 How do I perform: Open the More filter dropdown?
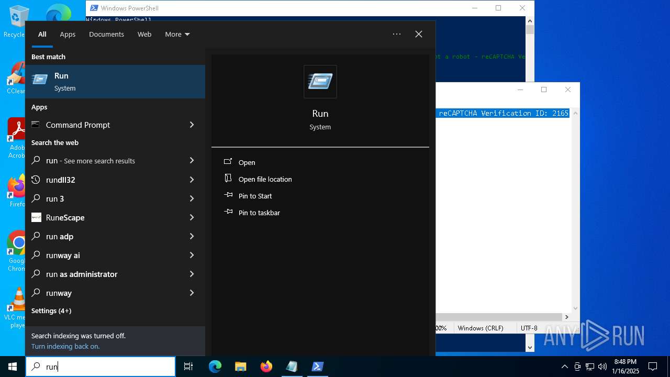pyautogui.click(x=177, y=34)
